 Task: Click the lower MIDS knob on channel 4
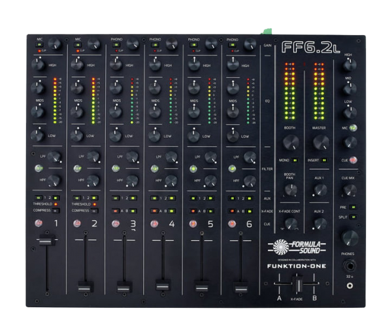click(155, 112)
